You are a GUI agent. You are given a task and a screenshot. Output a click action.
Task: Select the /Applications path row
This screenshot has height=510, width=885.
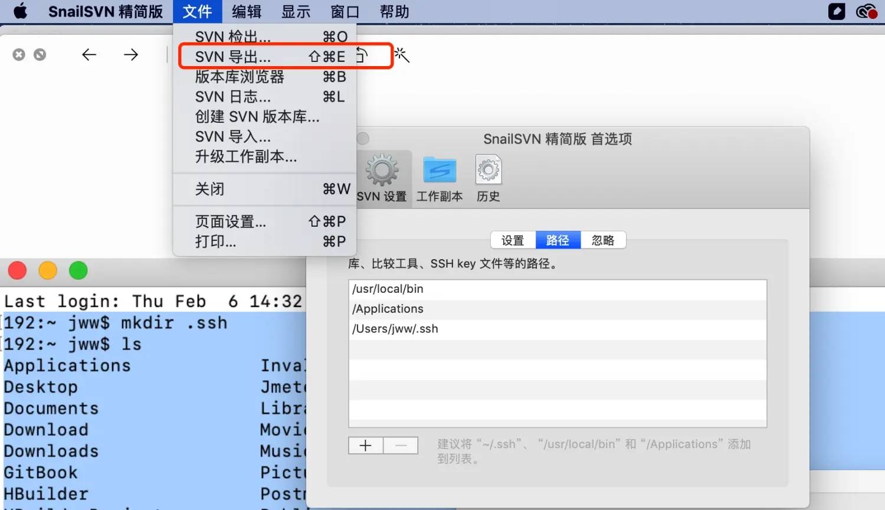(x=558, y=309)
